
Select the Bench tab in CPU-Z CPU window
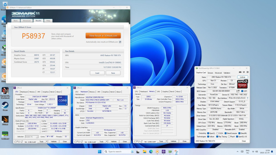52,92
